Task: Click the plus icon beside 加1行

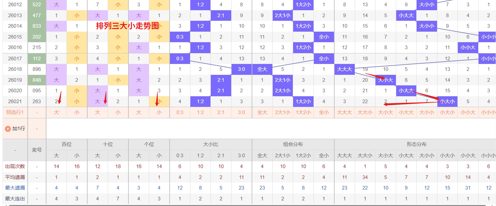Action: (8, 129)
